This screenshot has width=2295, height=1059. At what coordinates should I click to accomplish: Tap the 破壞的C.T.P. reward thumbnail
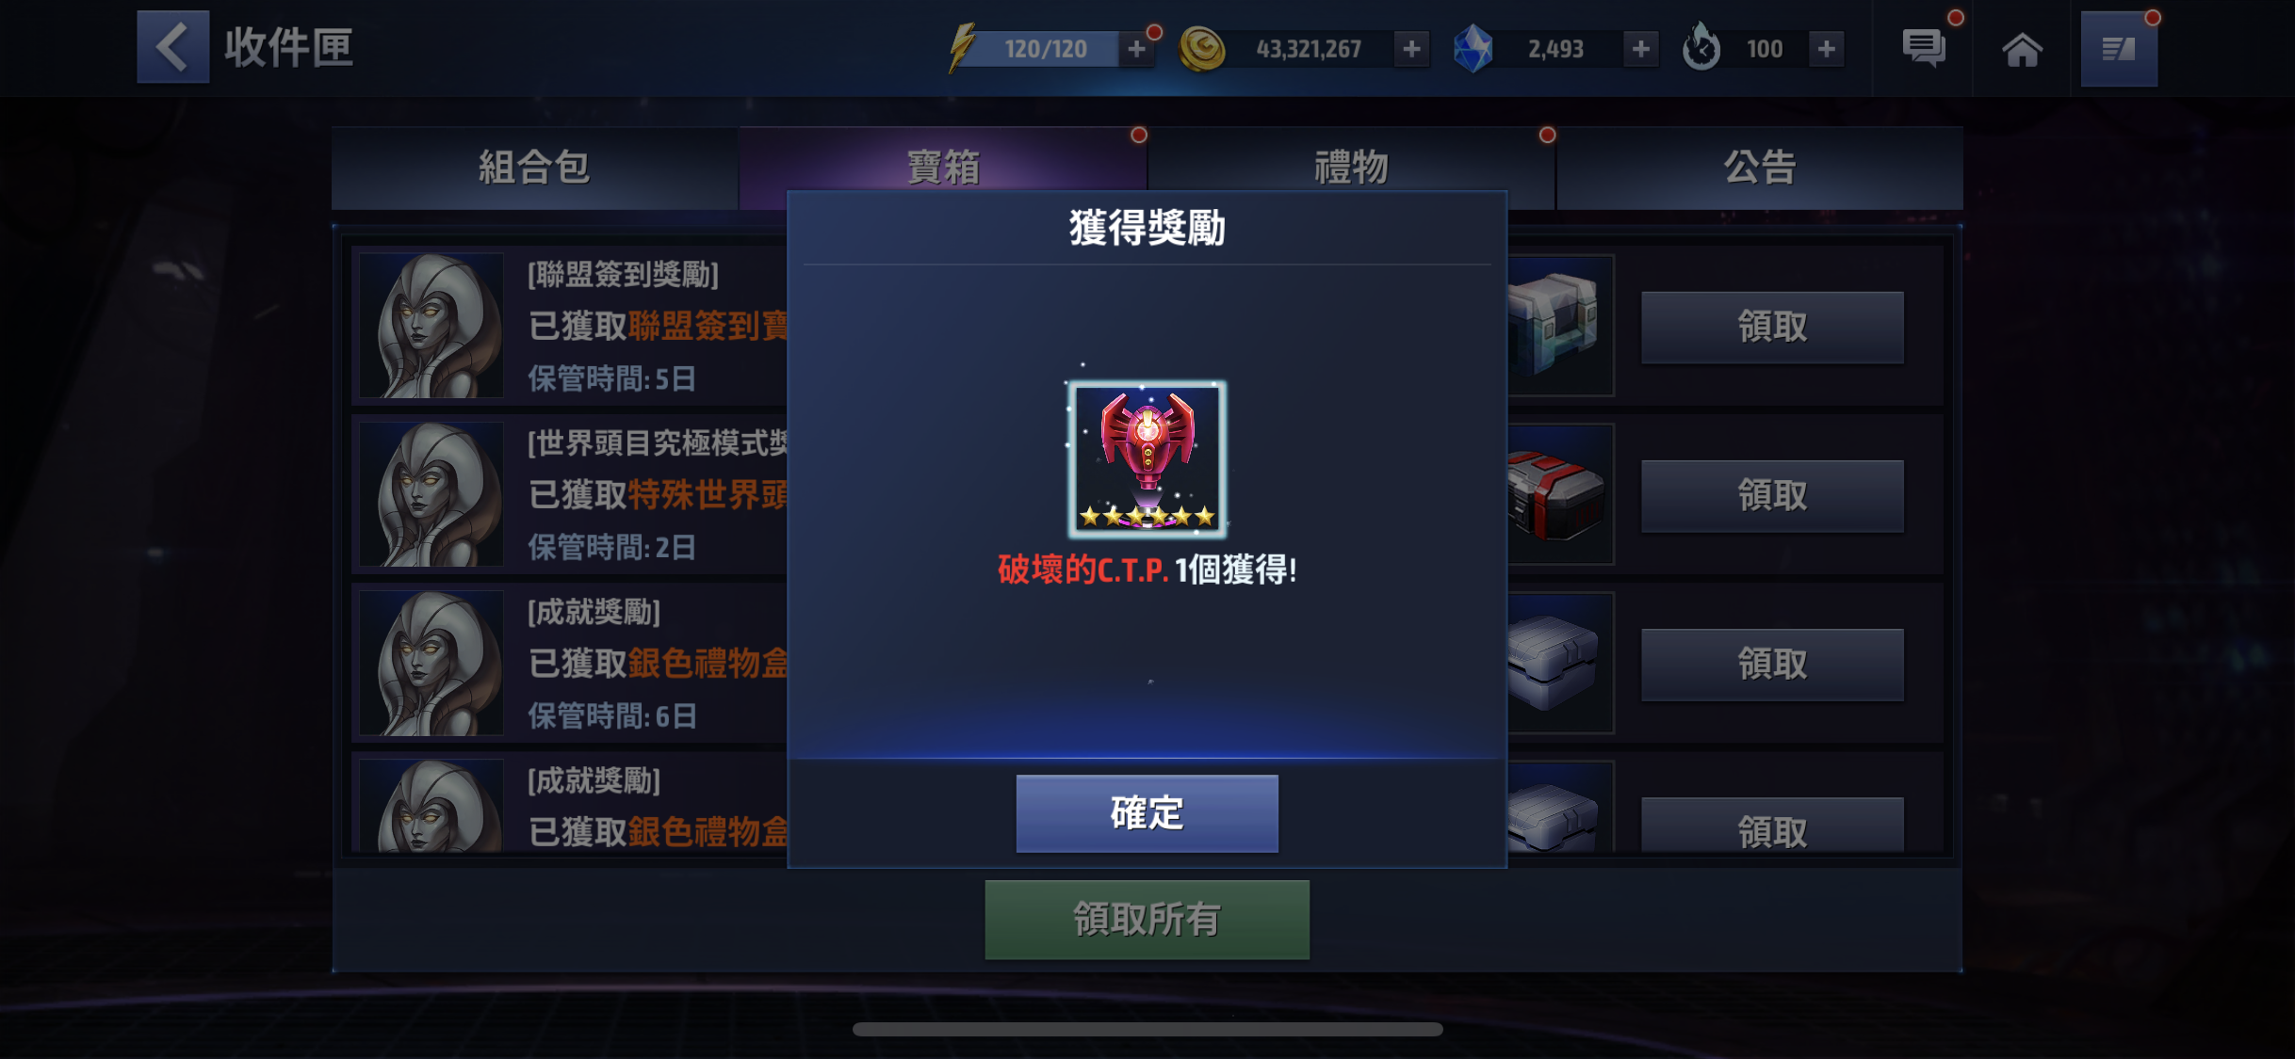click(x=1147, y=459)
